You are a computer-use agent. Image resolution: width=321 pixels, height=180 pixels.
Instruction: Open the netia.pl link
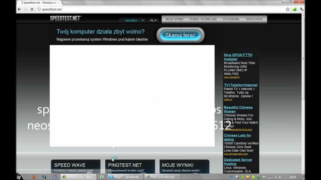click(x=228, y=99)
